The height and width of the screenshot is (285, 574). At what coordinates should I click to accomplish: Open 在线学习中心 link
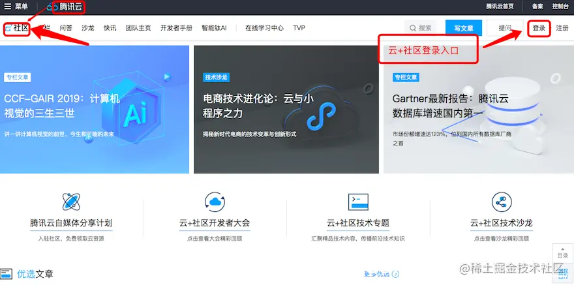click(x=264, y=28)
